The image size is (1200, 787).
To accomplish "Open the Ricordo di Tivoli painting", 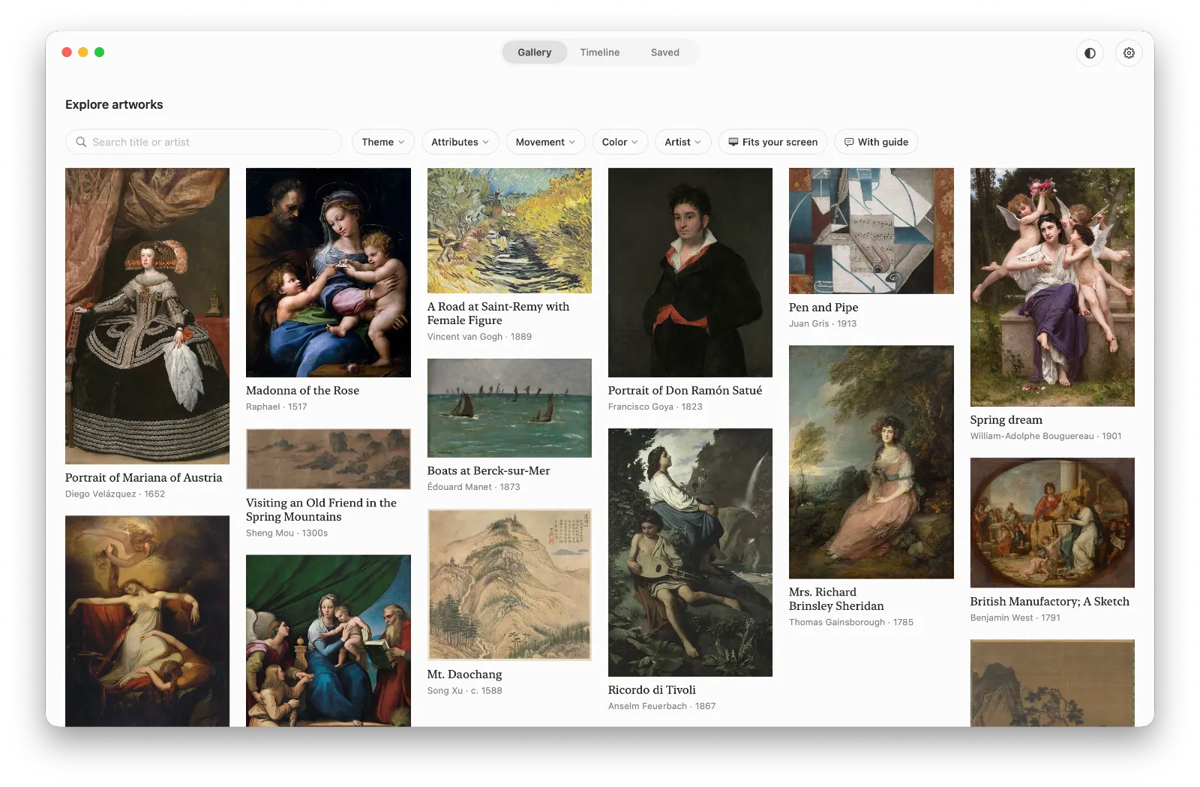I will (690, 552).
